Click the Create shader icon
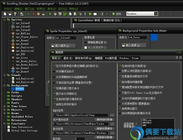 (75, 14)
